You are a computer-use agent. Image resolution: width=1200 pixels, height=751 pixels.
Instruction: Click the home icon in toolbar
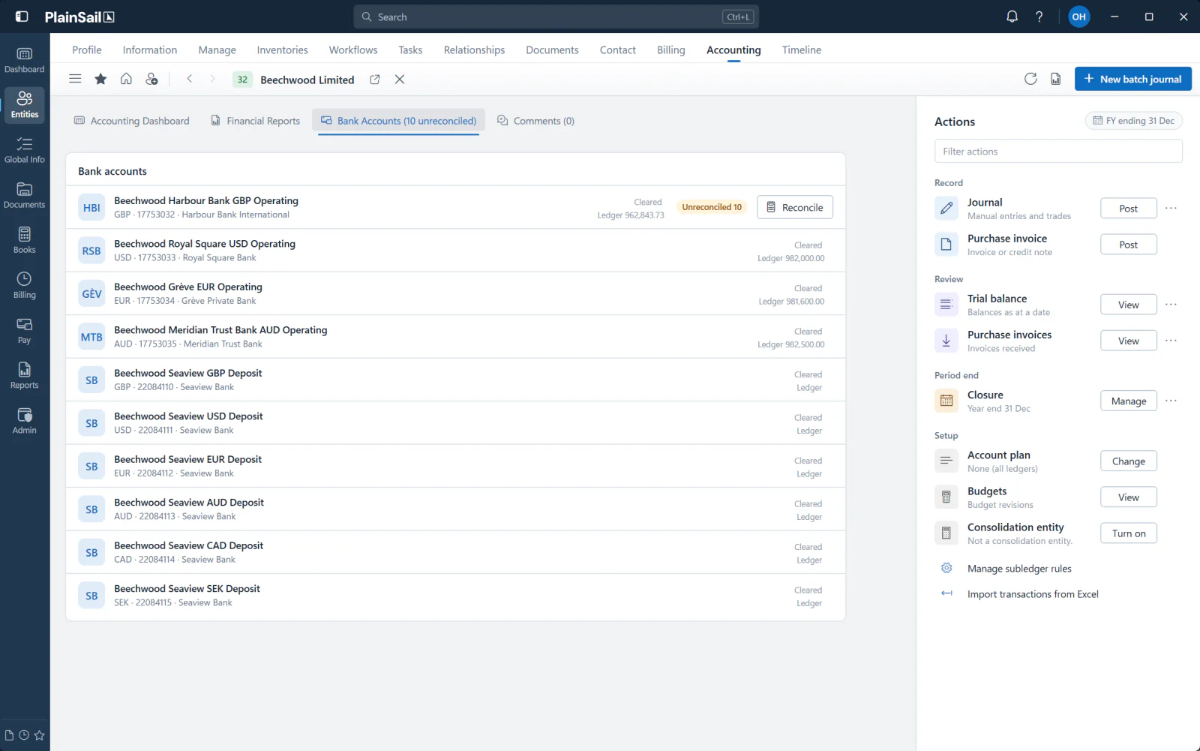coord(126,79)
